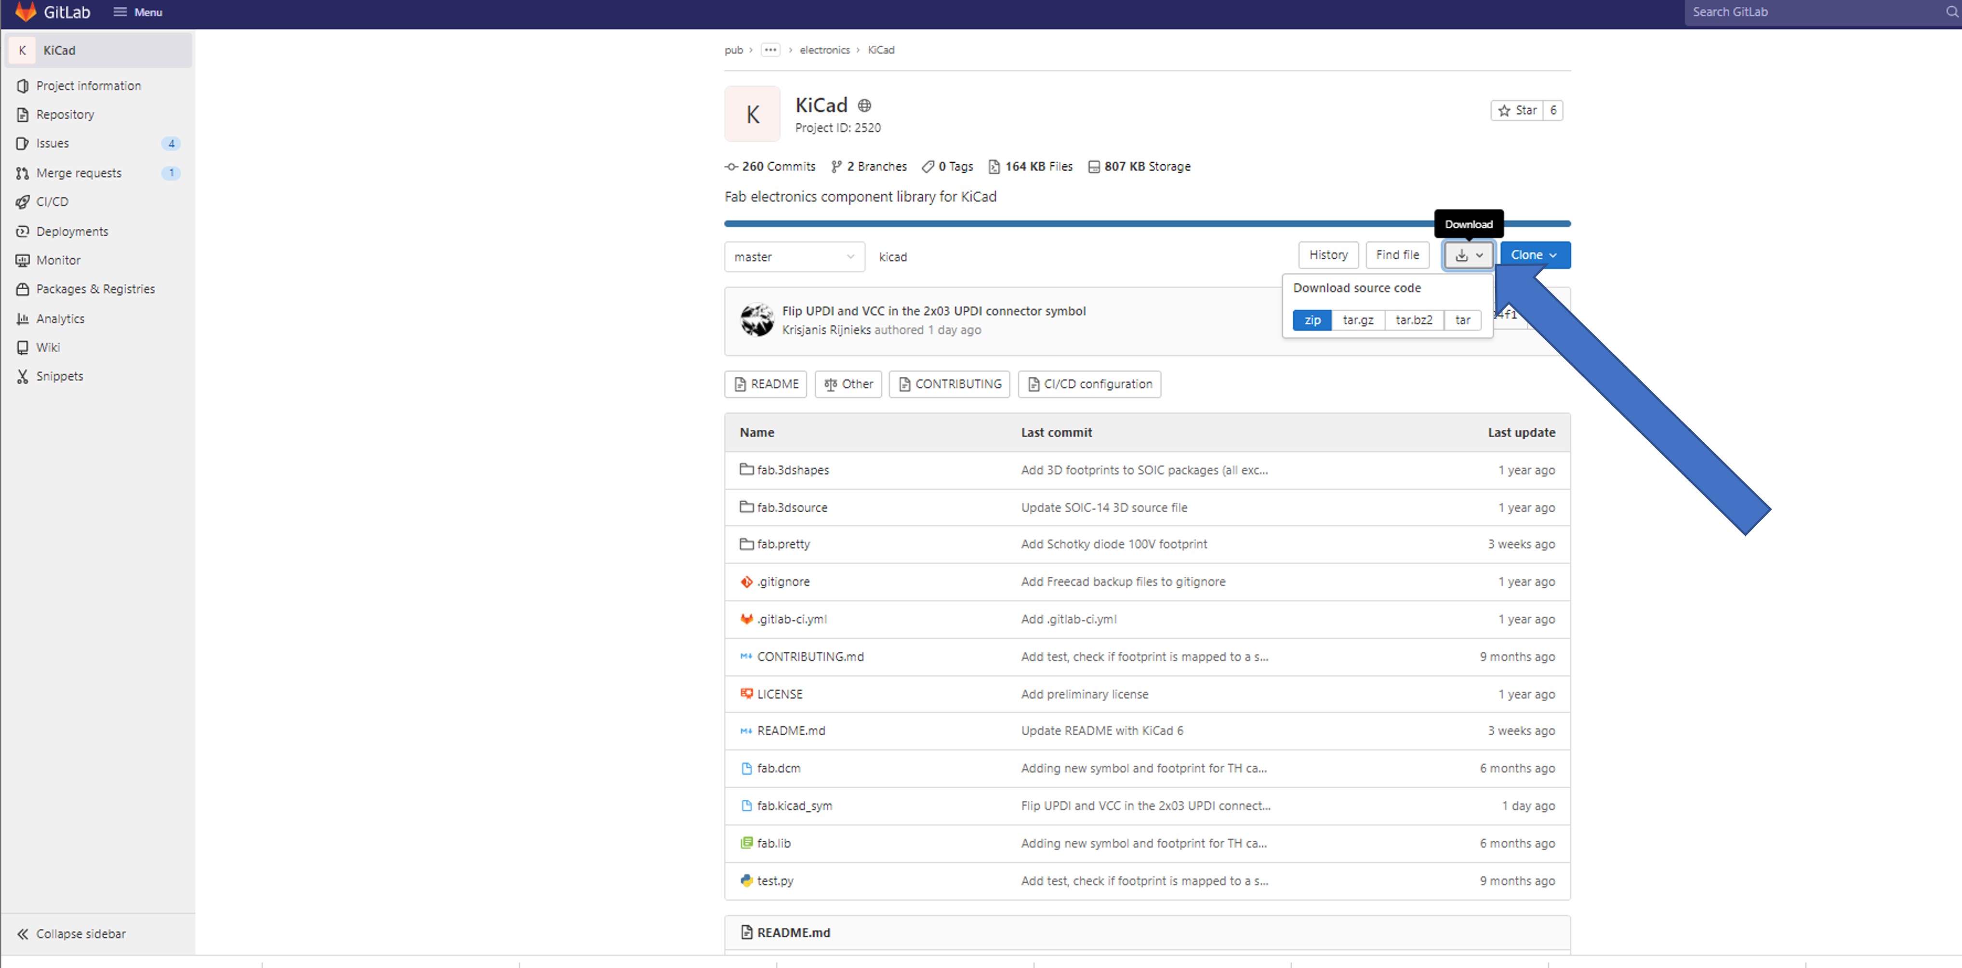Open the README button
1962x968 pixels.
click(x=766, y=385)
